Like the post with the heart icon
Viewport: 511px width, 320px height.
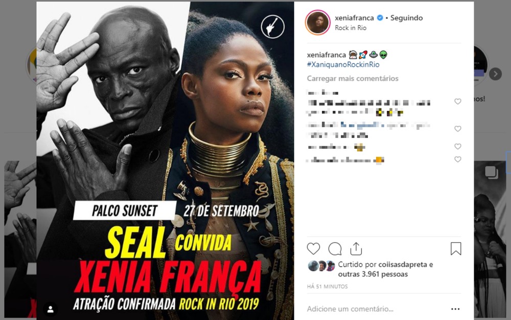(x=314, y=248)
